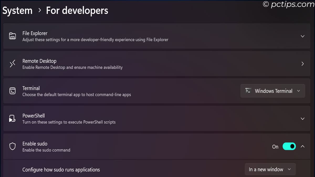The height and width of the screenshot is (177, 315).
Task: Turn off the Enable sudo toggle
Action: pyautogui.click(x=289, y=146)
